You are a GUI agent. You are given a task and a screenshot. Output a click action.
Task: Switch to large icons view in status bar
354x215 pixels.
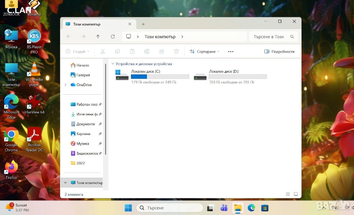(x=296, y=194)
